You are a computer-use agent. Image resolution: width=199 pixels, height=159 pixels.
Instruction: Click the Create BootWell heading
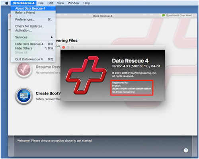click(x=48, y=93)
